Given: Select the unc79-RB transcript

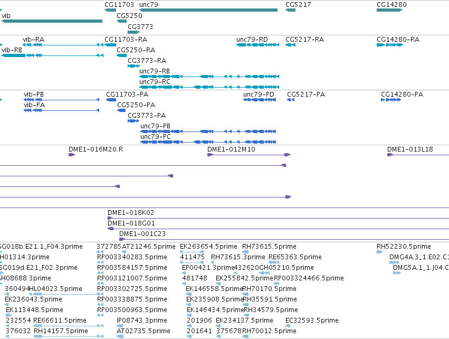Looking at the screenshot, I should click(x=209, y=77).
